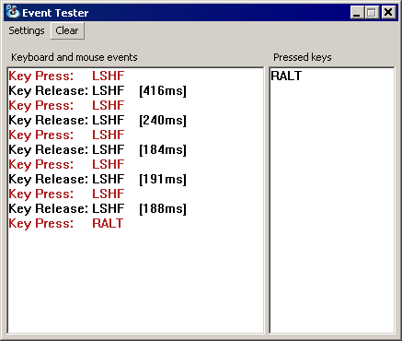Click the Keyboard and mouse events label
The width and height of the screenshot is (402, 341).
[x=75, y=57]
